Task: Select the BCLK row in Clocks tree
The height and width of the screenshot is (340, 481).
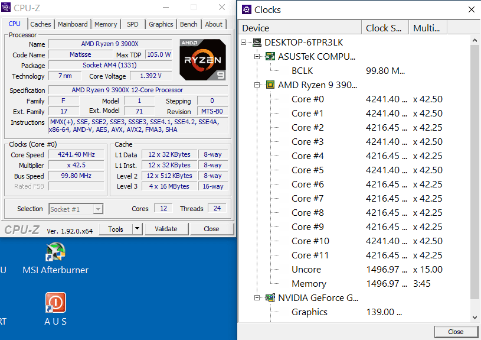Action: pos(354,71)
